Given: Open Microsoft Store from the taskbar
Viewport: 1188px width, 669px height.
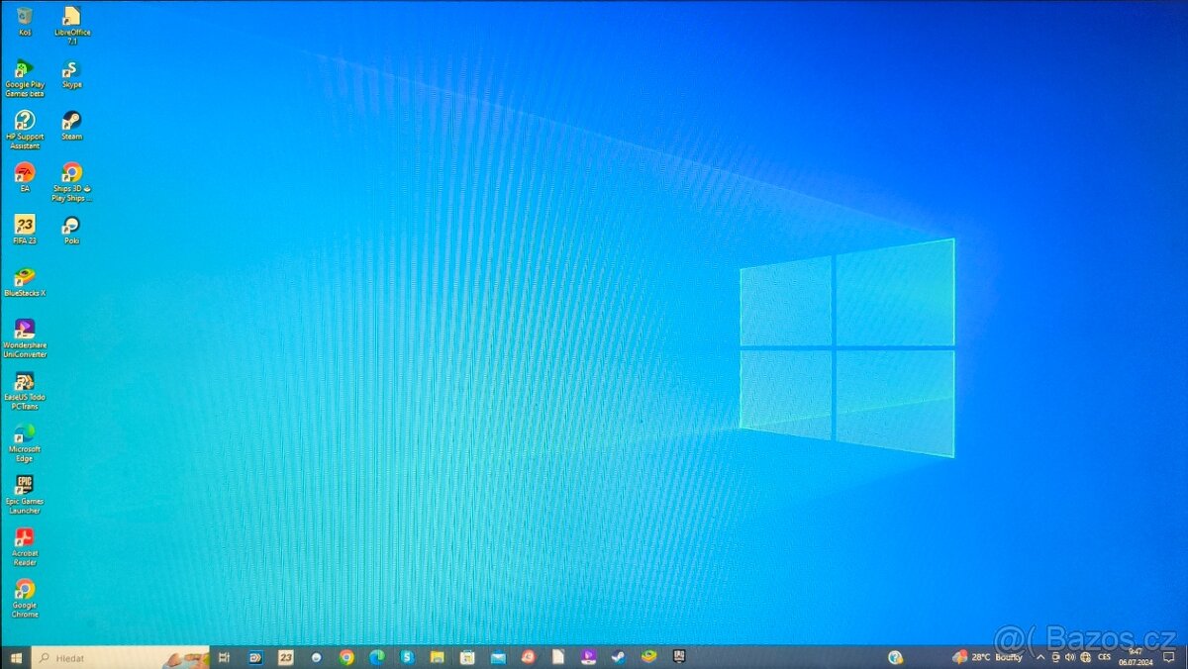Looking at the screenshot, I should point(467,657).
